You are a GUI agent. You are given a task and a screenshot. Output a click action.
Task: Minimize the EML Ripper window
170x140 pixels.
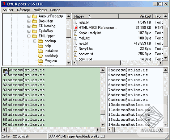point(155,4)
